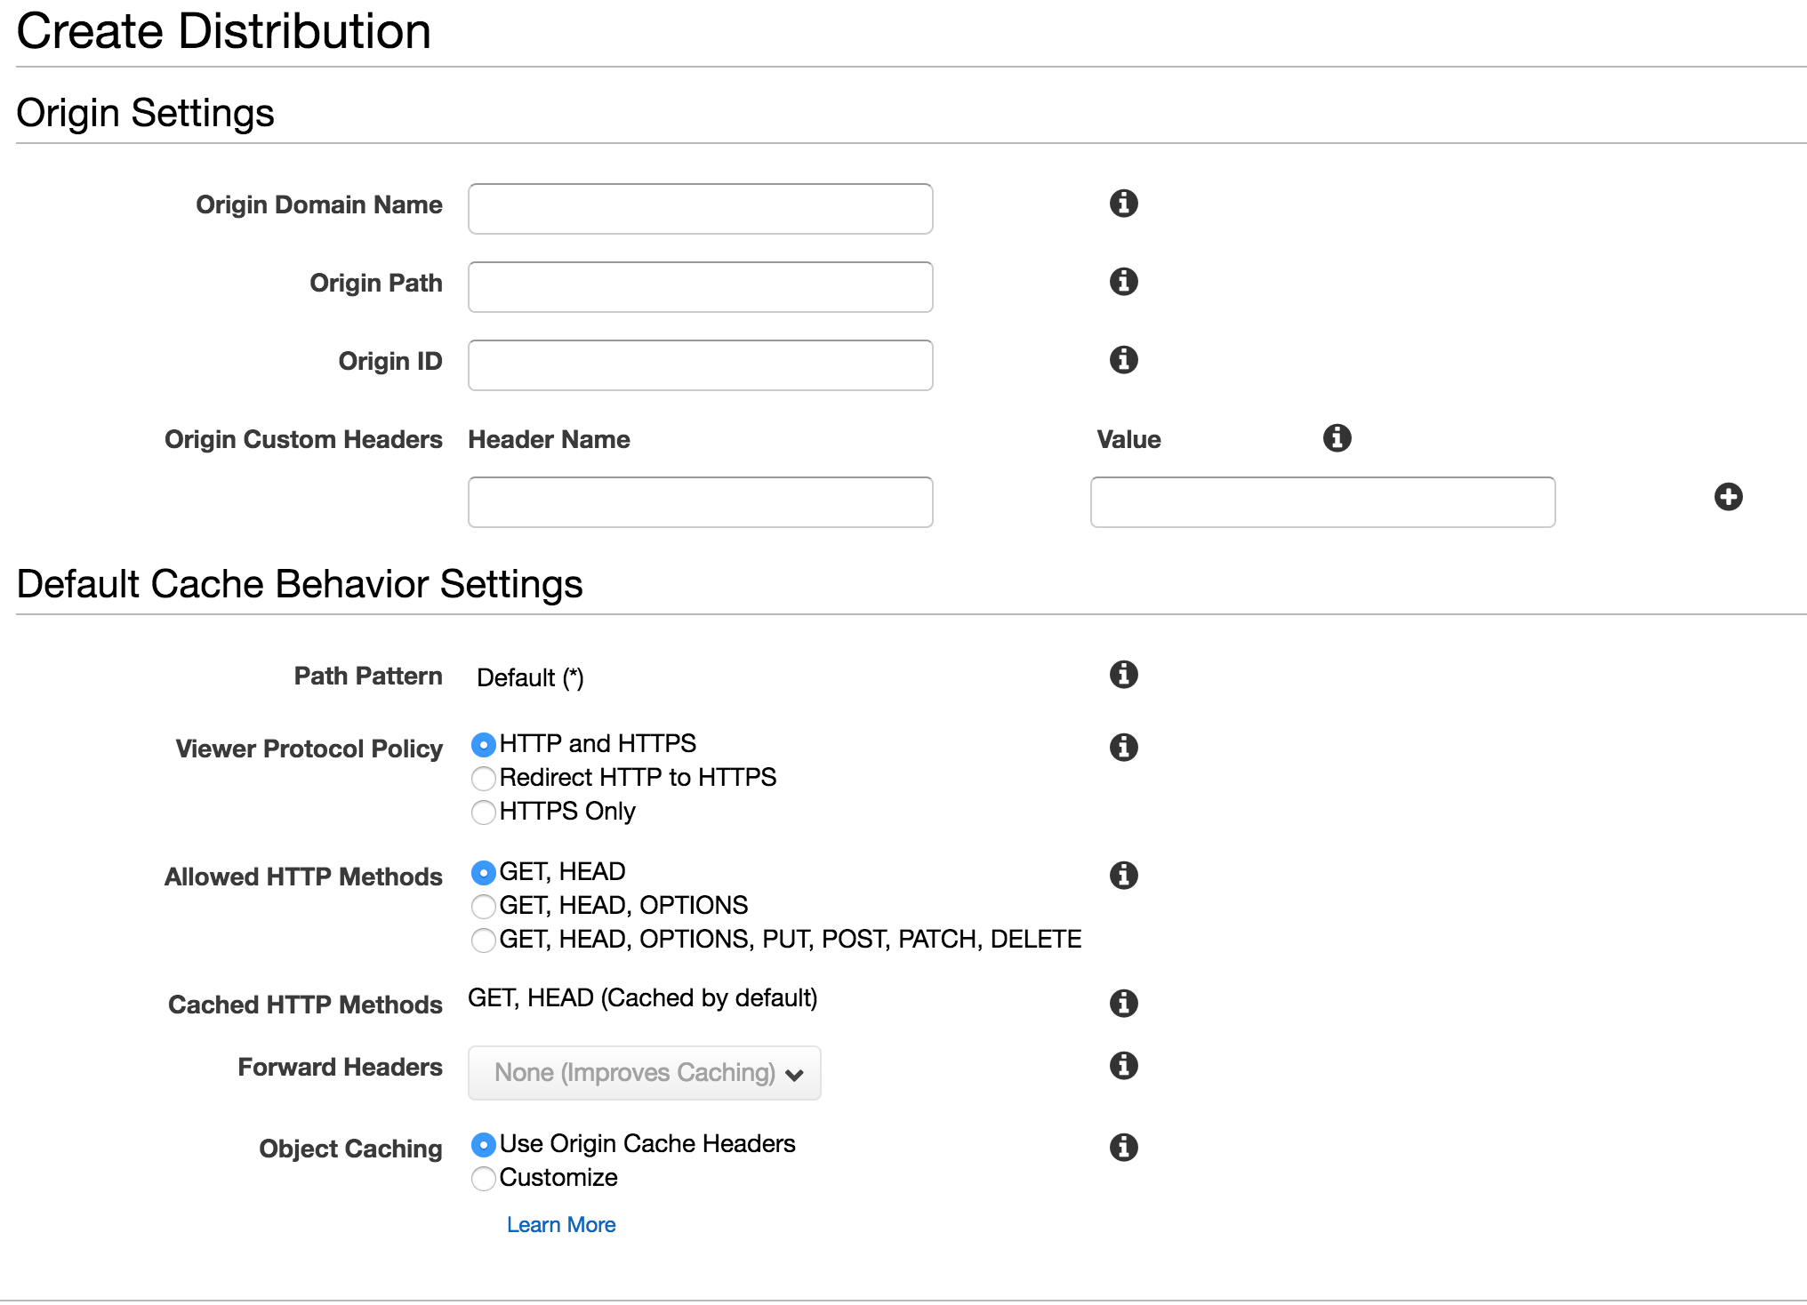Image resolution: width=1807 pixels, height=1305 pixels.
Task: Click the custom header Value field
Action: (x=1322, y=502)
